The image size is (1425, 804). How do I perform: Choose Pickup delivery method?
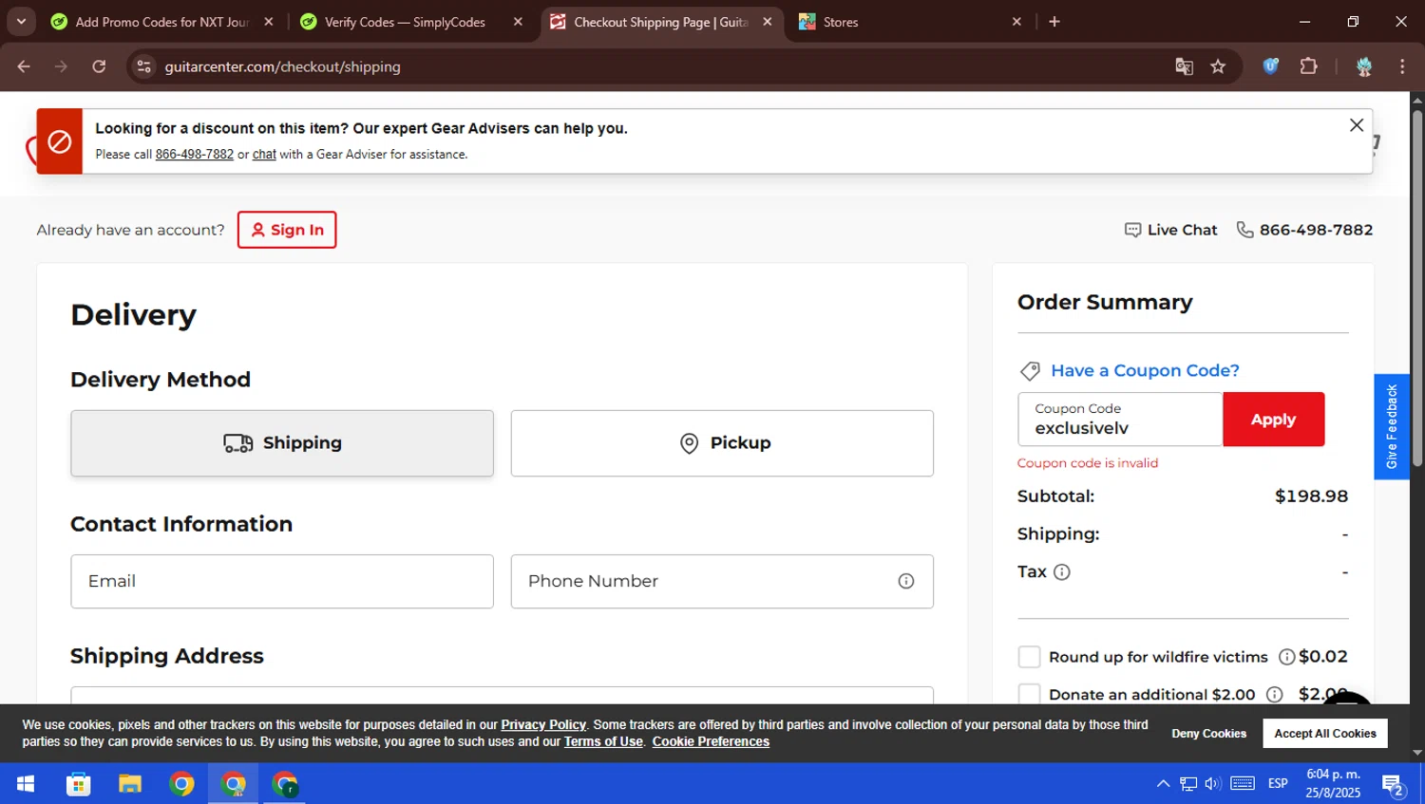[722, 443]
